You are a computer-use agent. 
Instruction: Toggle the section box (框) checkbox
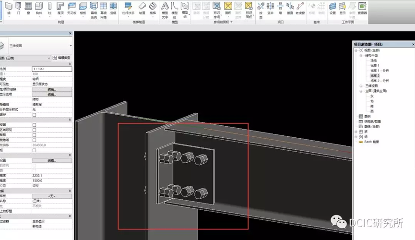pyautogui.click(x=35, y=150)
